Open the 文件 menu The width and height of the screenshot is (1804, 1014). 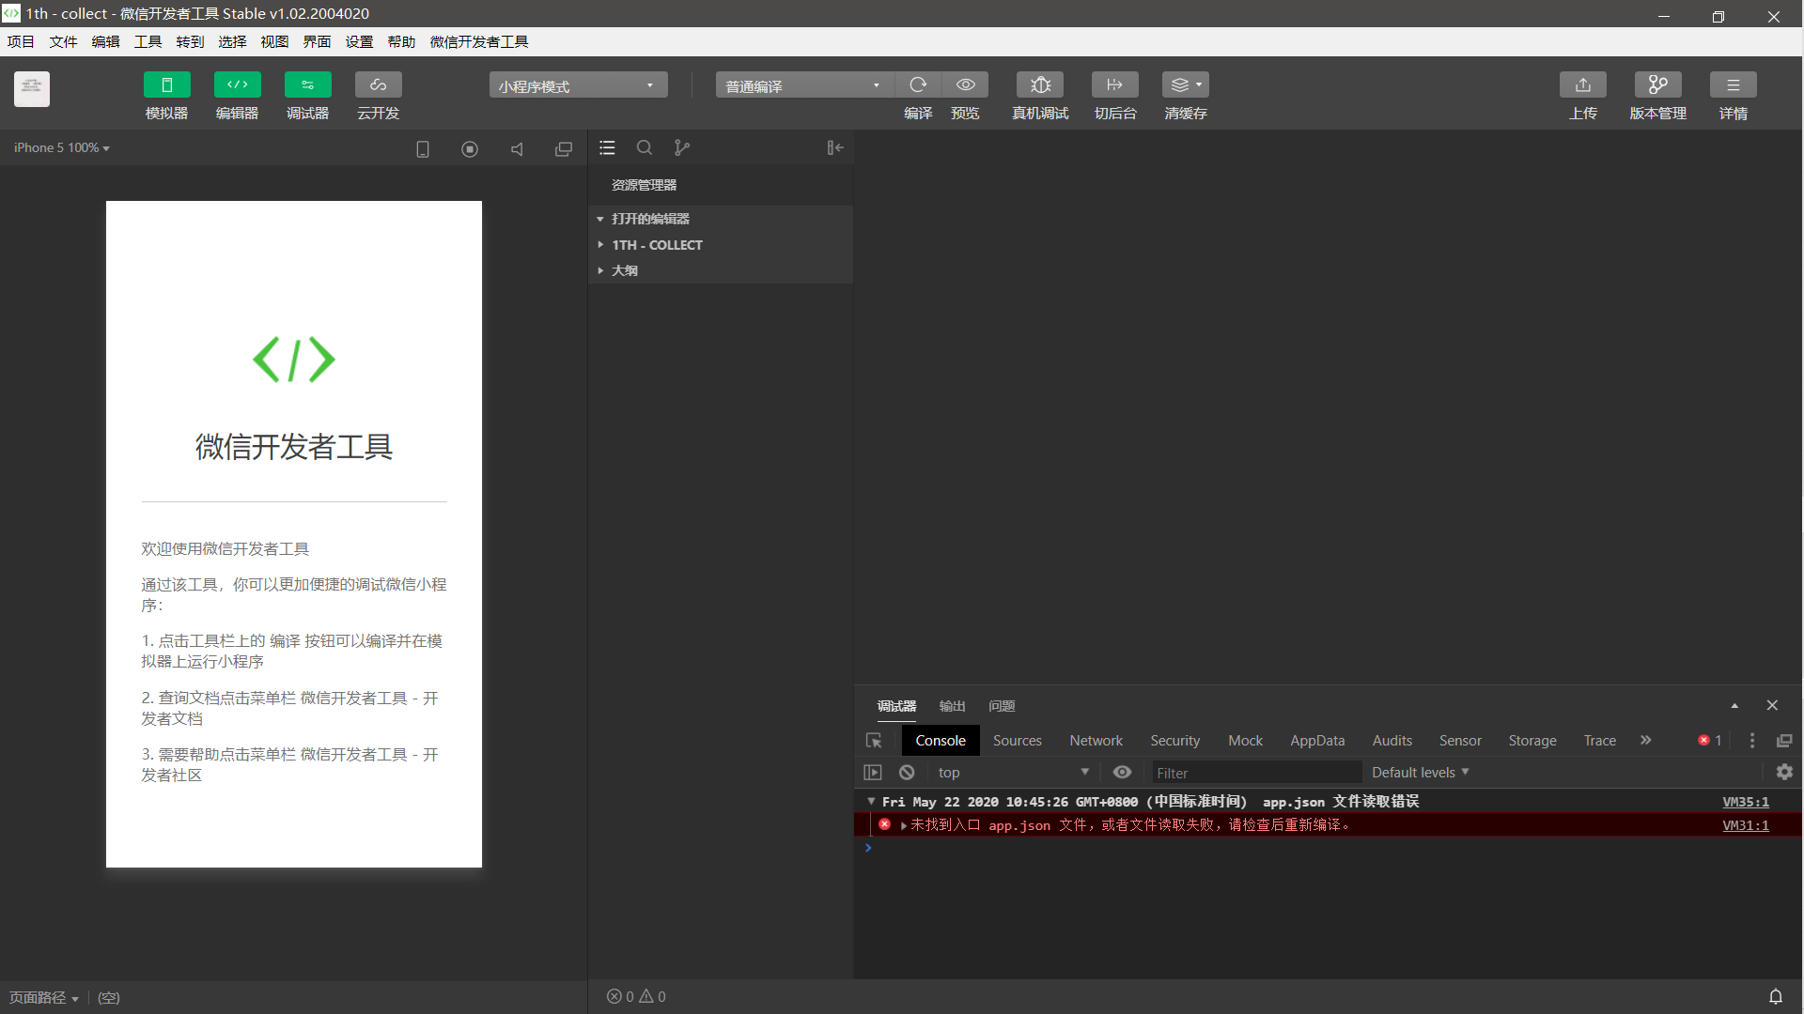coord(63,42)
